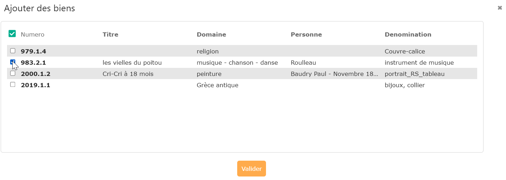Screen dimensions: 506x180
Task: Select the checkbox for item 2019.1.1
Action: 13,85
